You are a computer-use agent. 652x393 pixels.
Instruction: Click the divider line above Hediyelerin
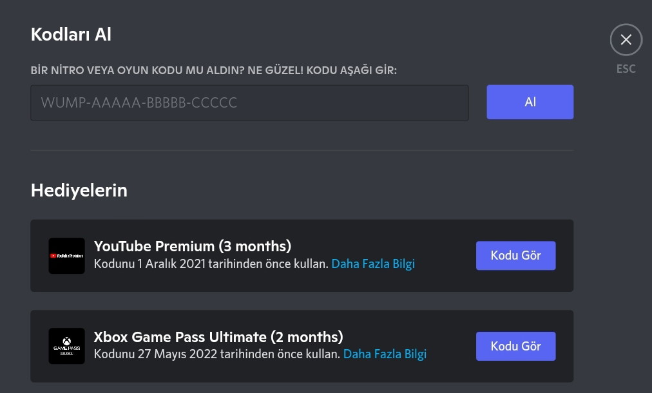(302, 151)
